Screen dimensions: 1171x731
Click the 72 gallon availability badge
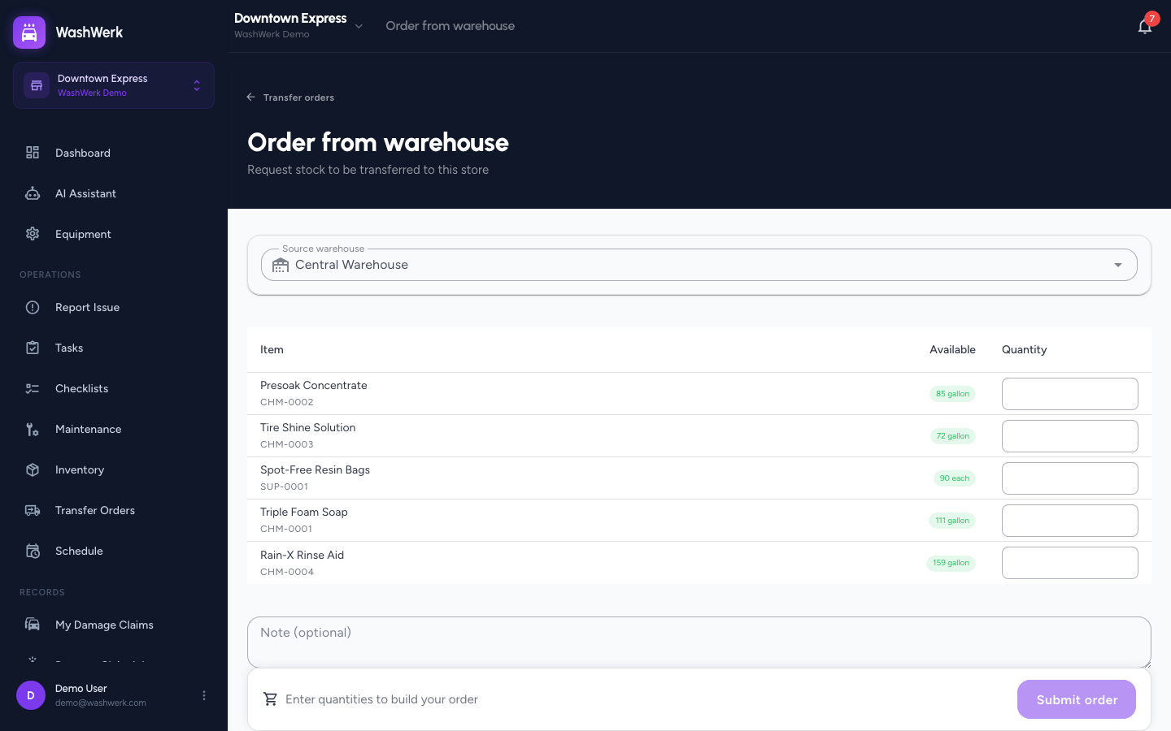coord(952,436)
